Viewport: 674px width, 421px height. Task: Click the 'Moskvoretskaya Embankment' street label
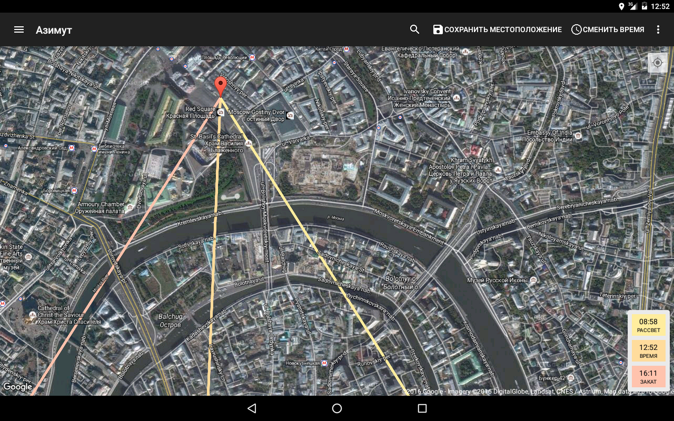click(x=409, y=227)
